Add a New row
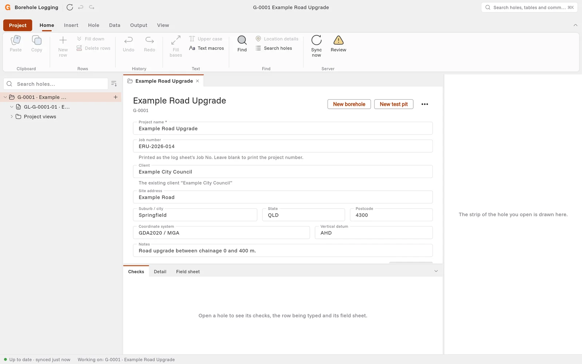 click(63, 46)
